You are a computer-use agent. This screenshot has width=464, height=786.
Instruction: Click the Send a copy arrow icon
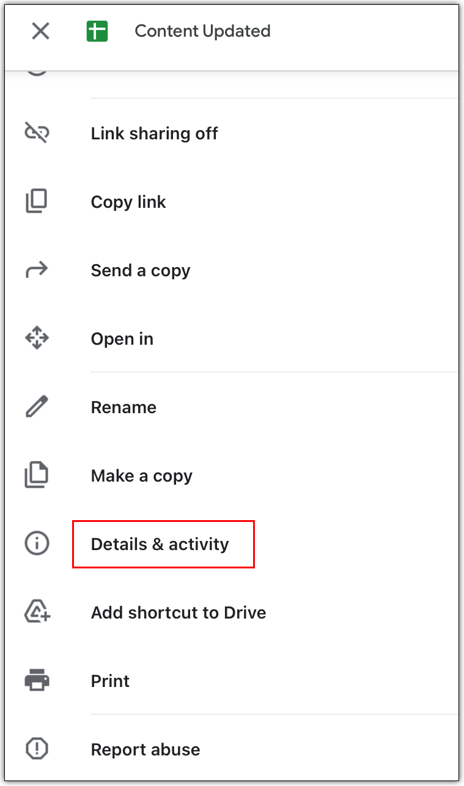37,270
